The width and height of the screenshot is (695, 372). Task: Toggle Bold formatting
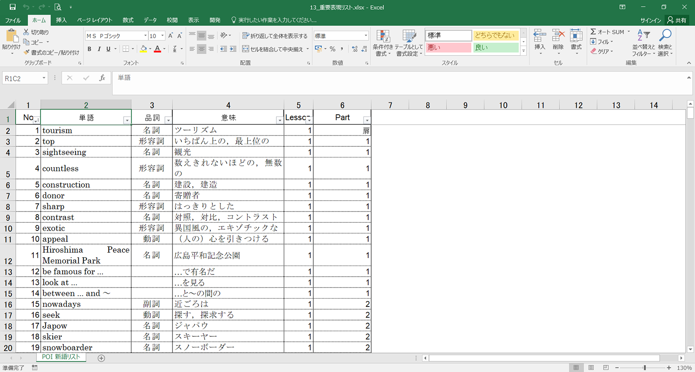pos(89,49)
